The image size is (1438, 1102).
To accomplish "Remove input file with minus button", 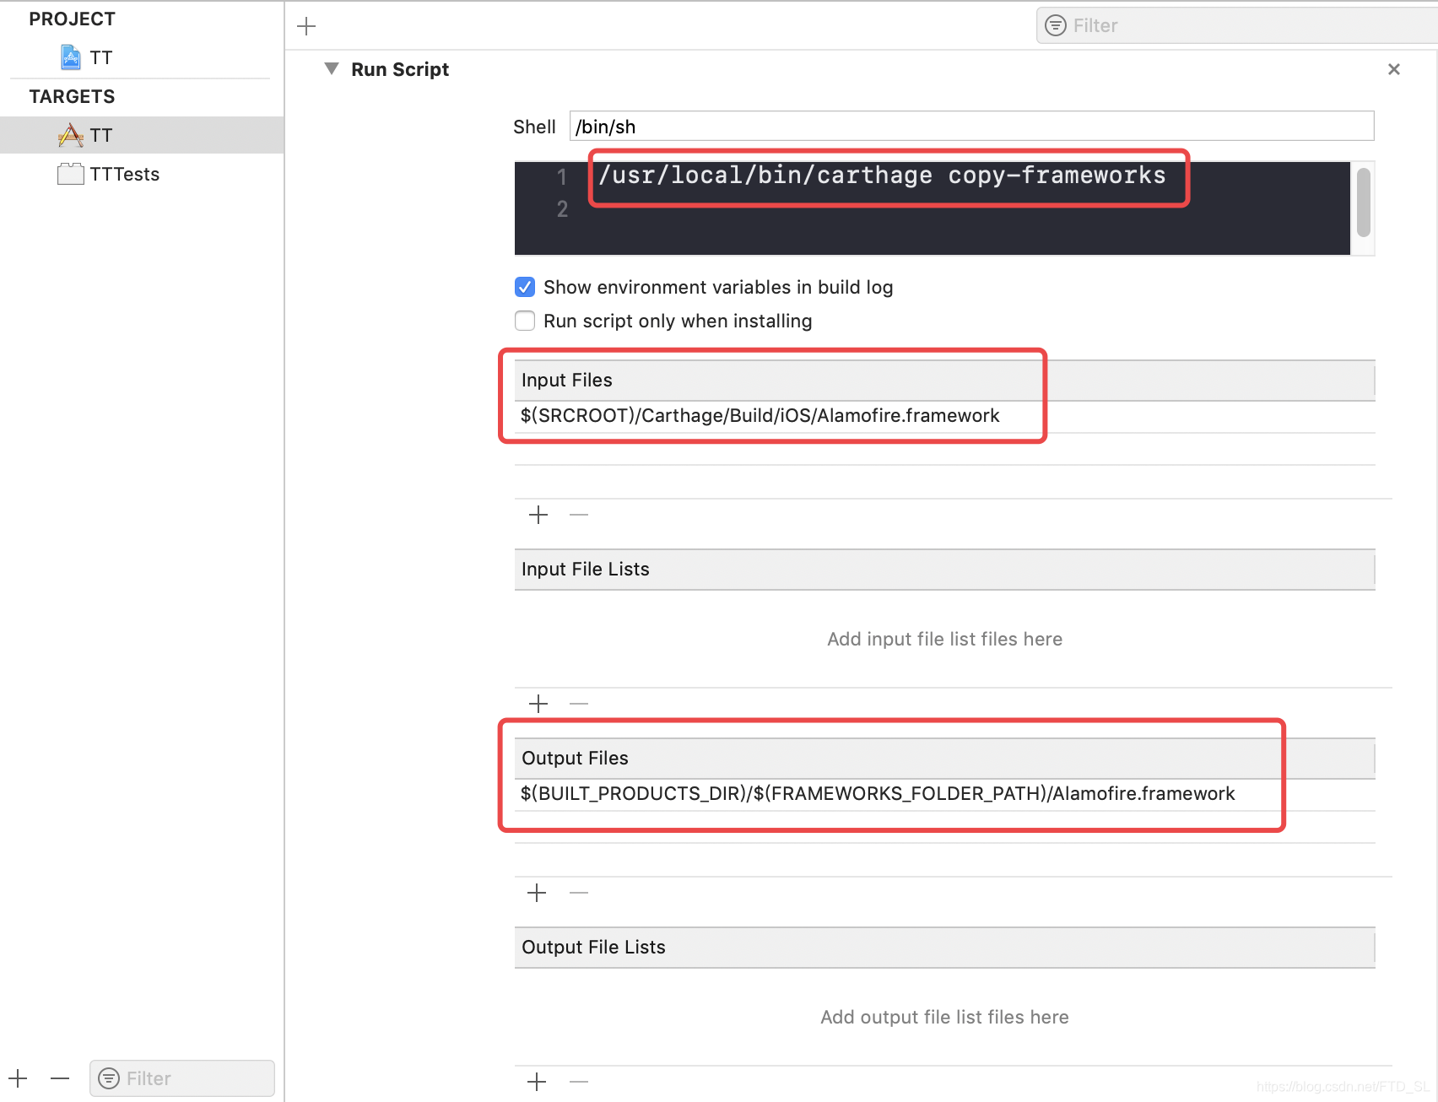I will (x=579, y=515).
